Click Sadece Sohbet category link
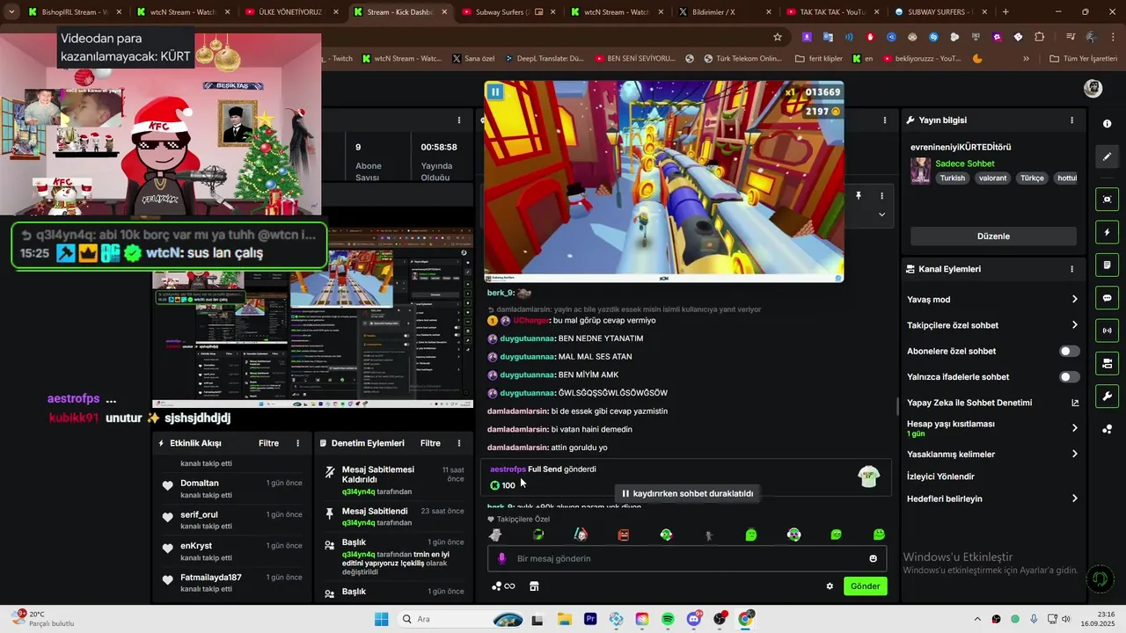The image size is (1126, 633). (965, 164)
